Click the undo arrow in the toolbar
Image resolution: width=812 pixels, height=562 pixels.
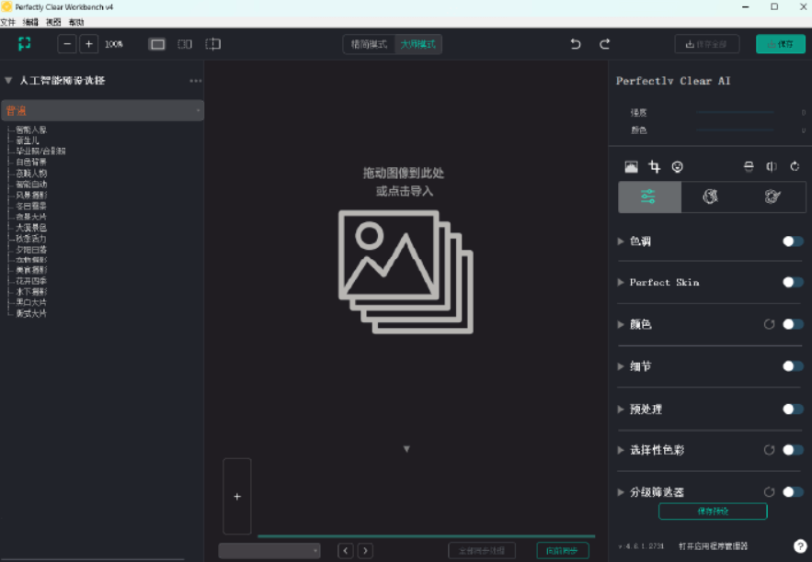[575, 43]
